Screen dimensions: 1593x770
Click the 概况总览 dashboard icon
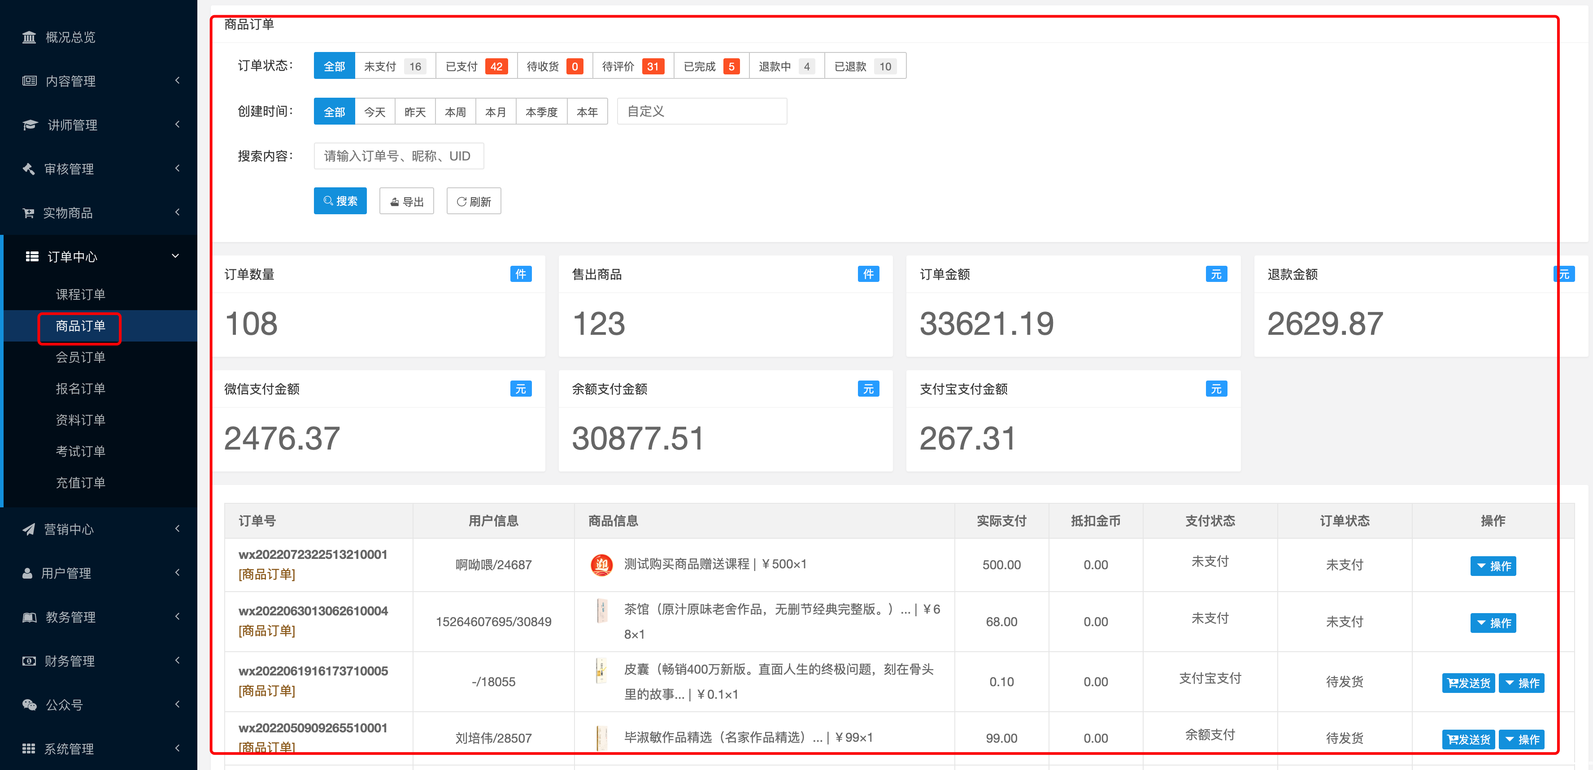[29, 38]
